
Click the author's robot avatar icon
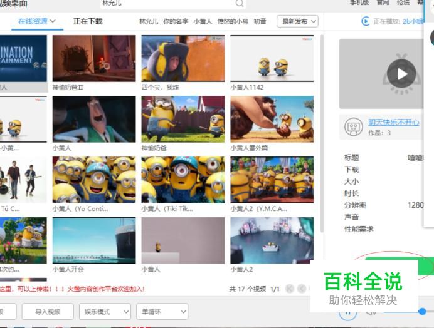point(354,127)
